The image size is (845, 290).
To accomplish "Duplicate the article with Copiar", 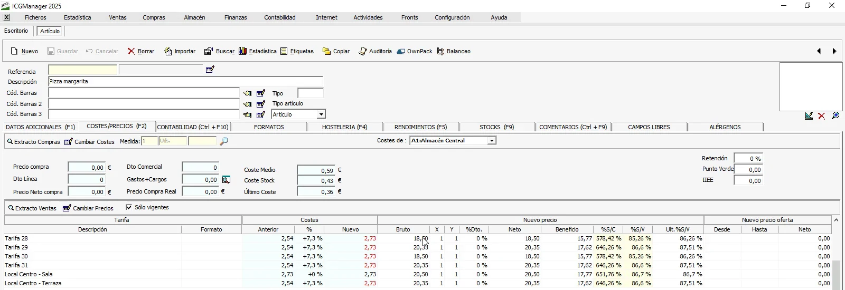I will click(336, 51).
